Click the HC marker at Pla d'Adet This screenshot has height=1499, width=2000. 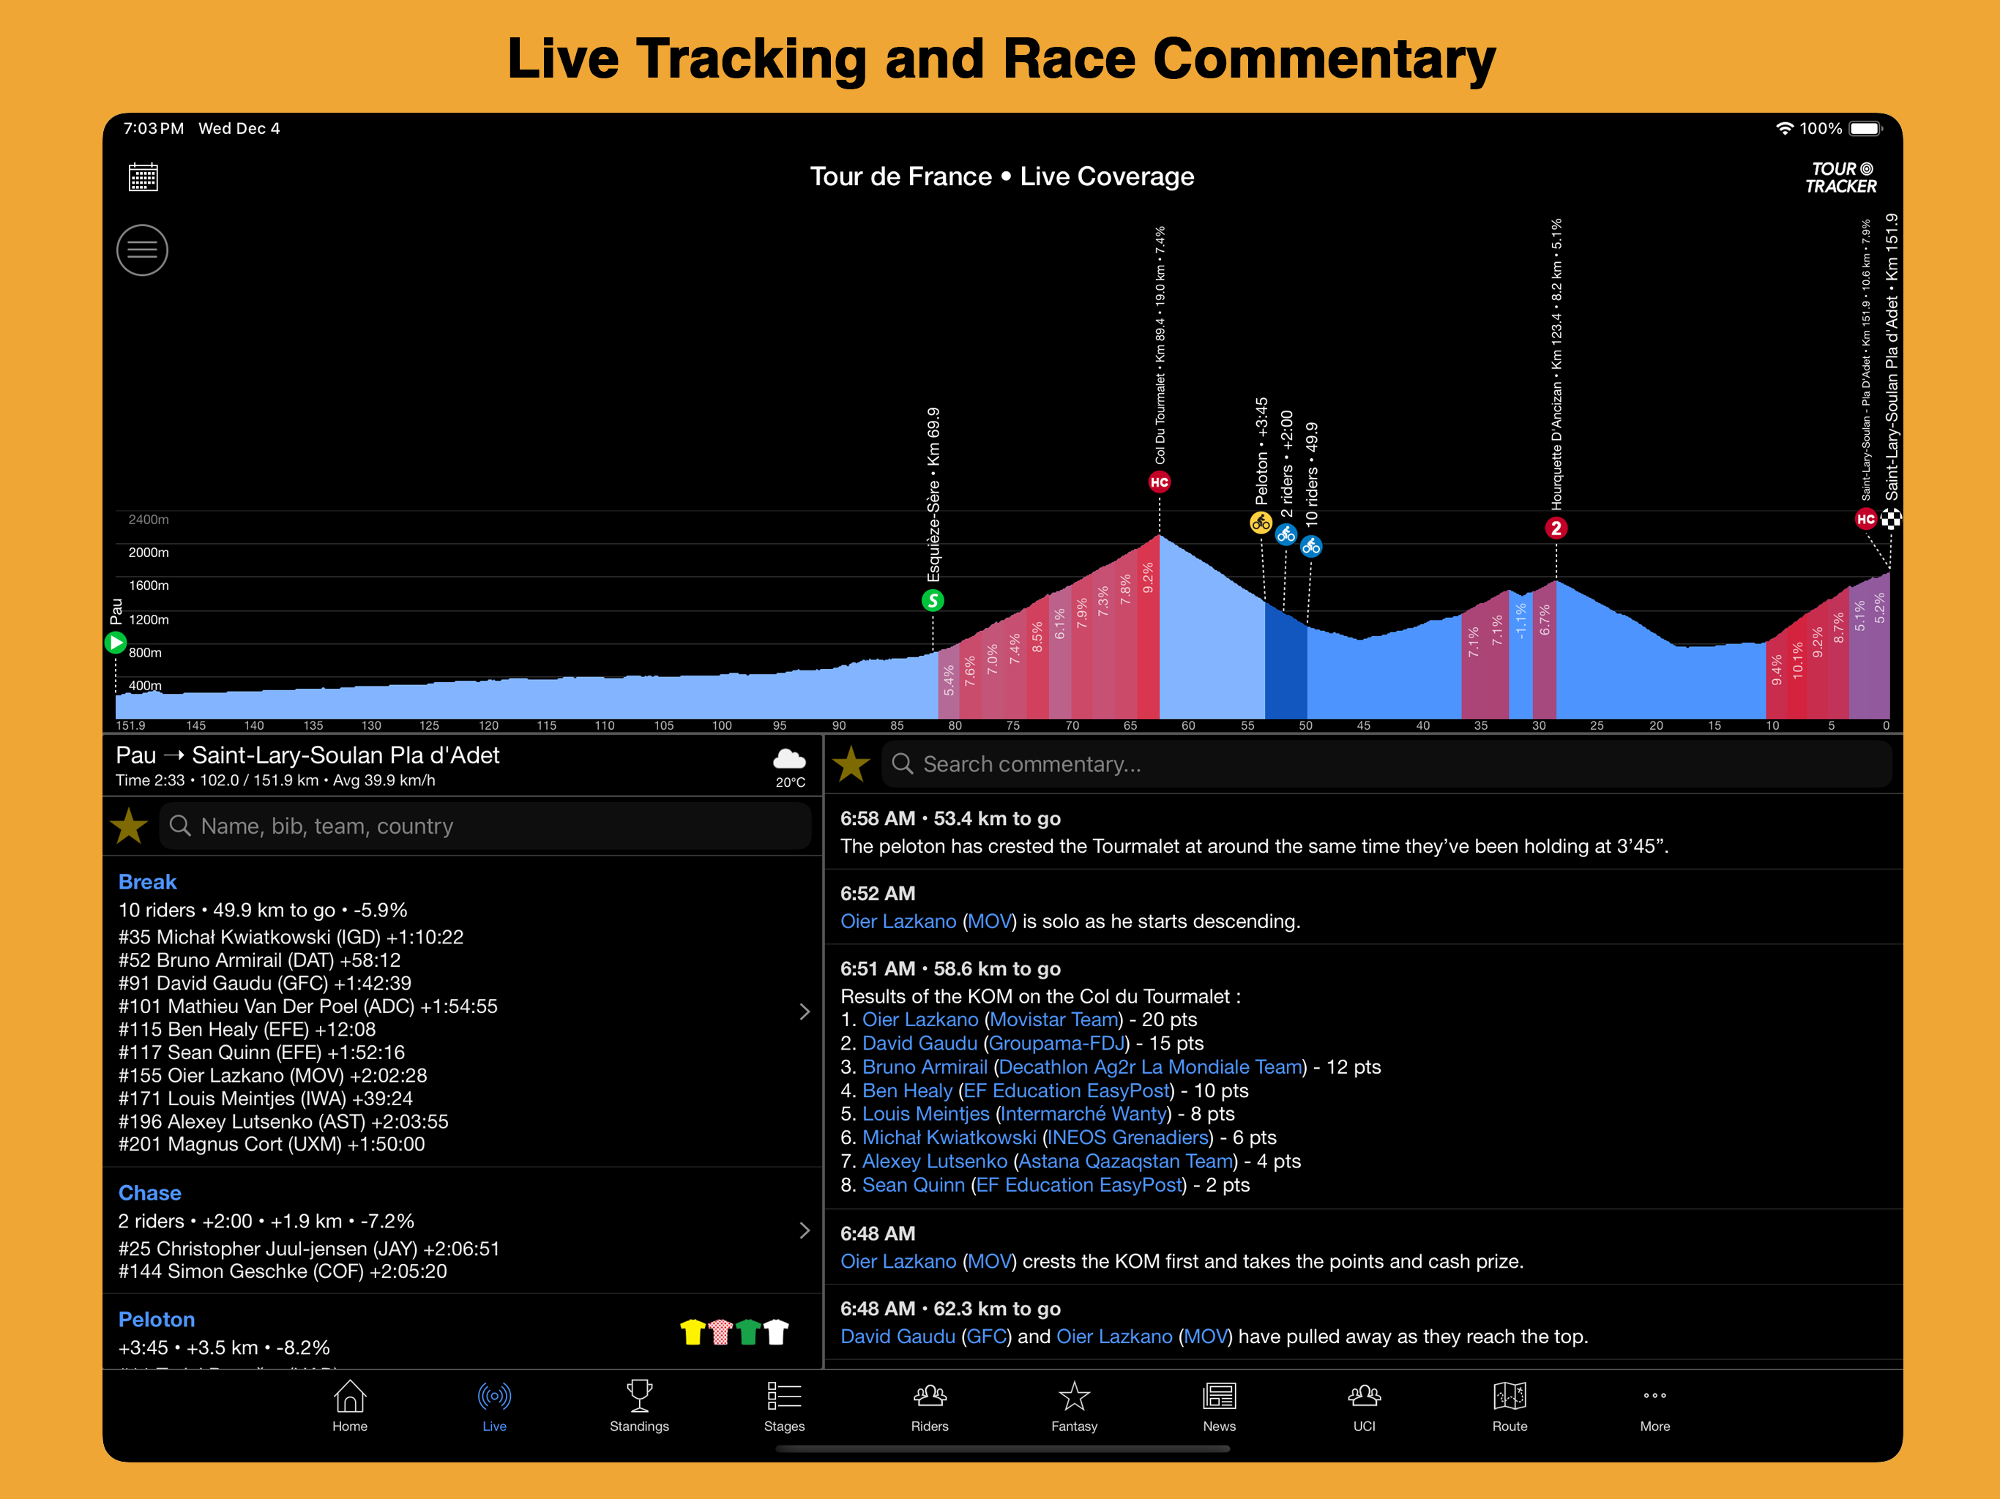1865,519
